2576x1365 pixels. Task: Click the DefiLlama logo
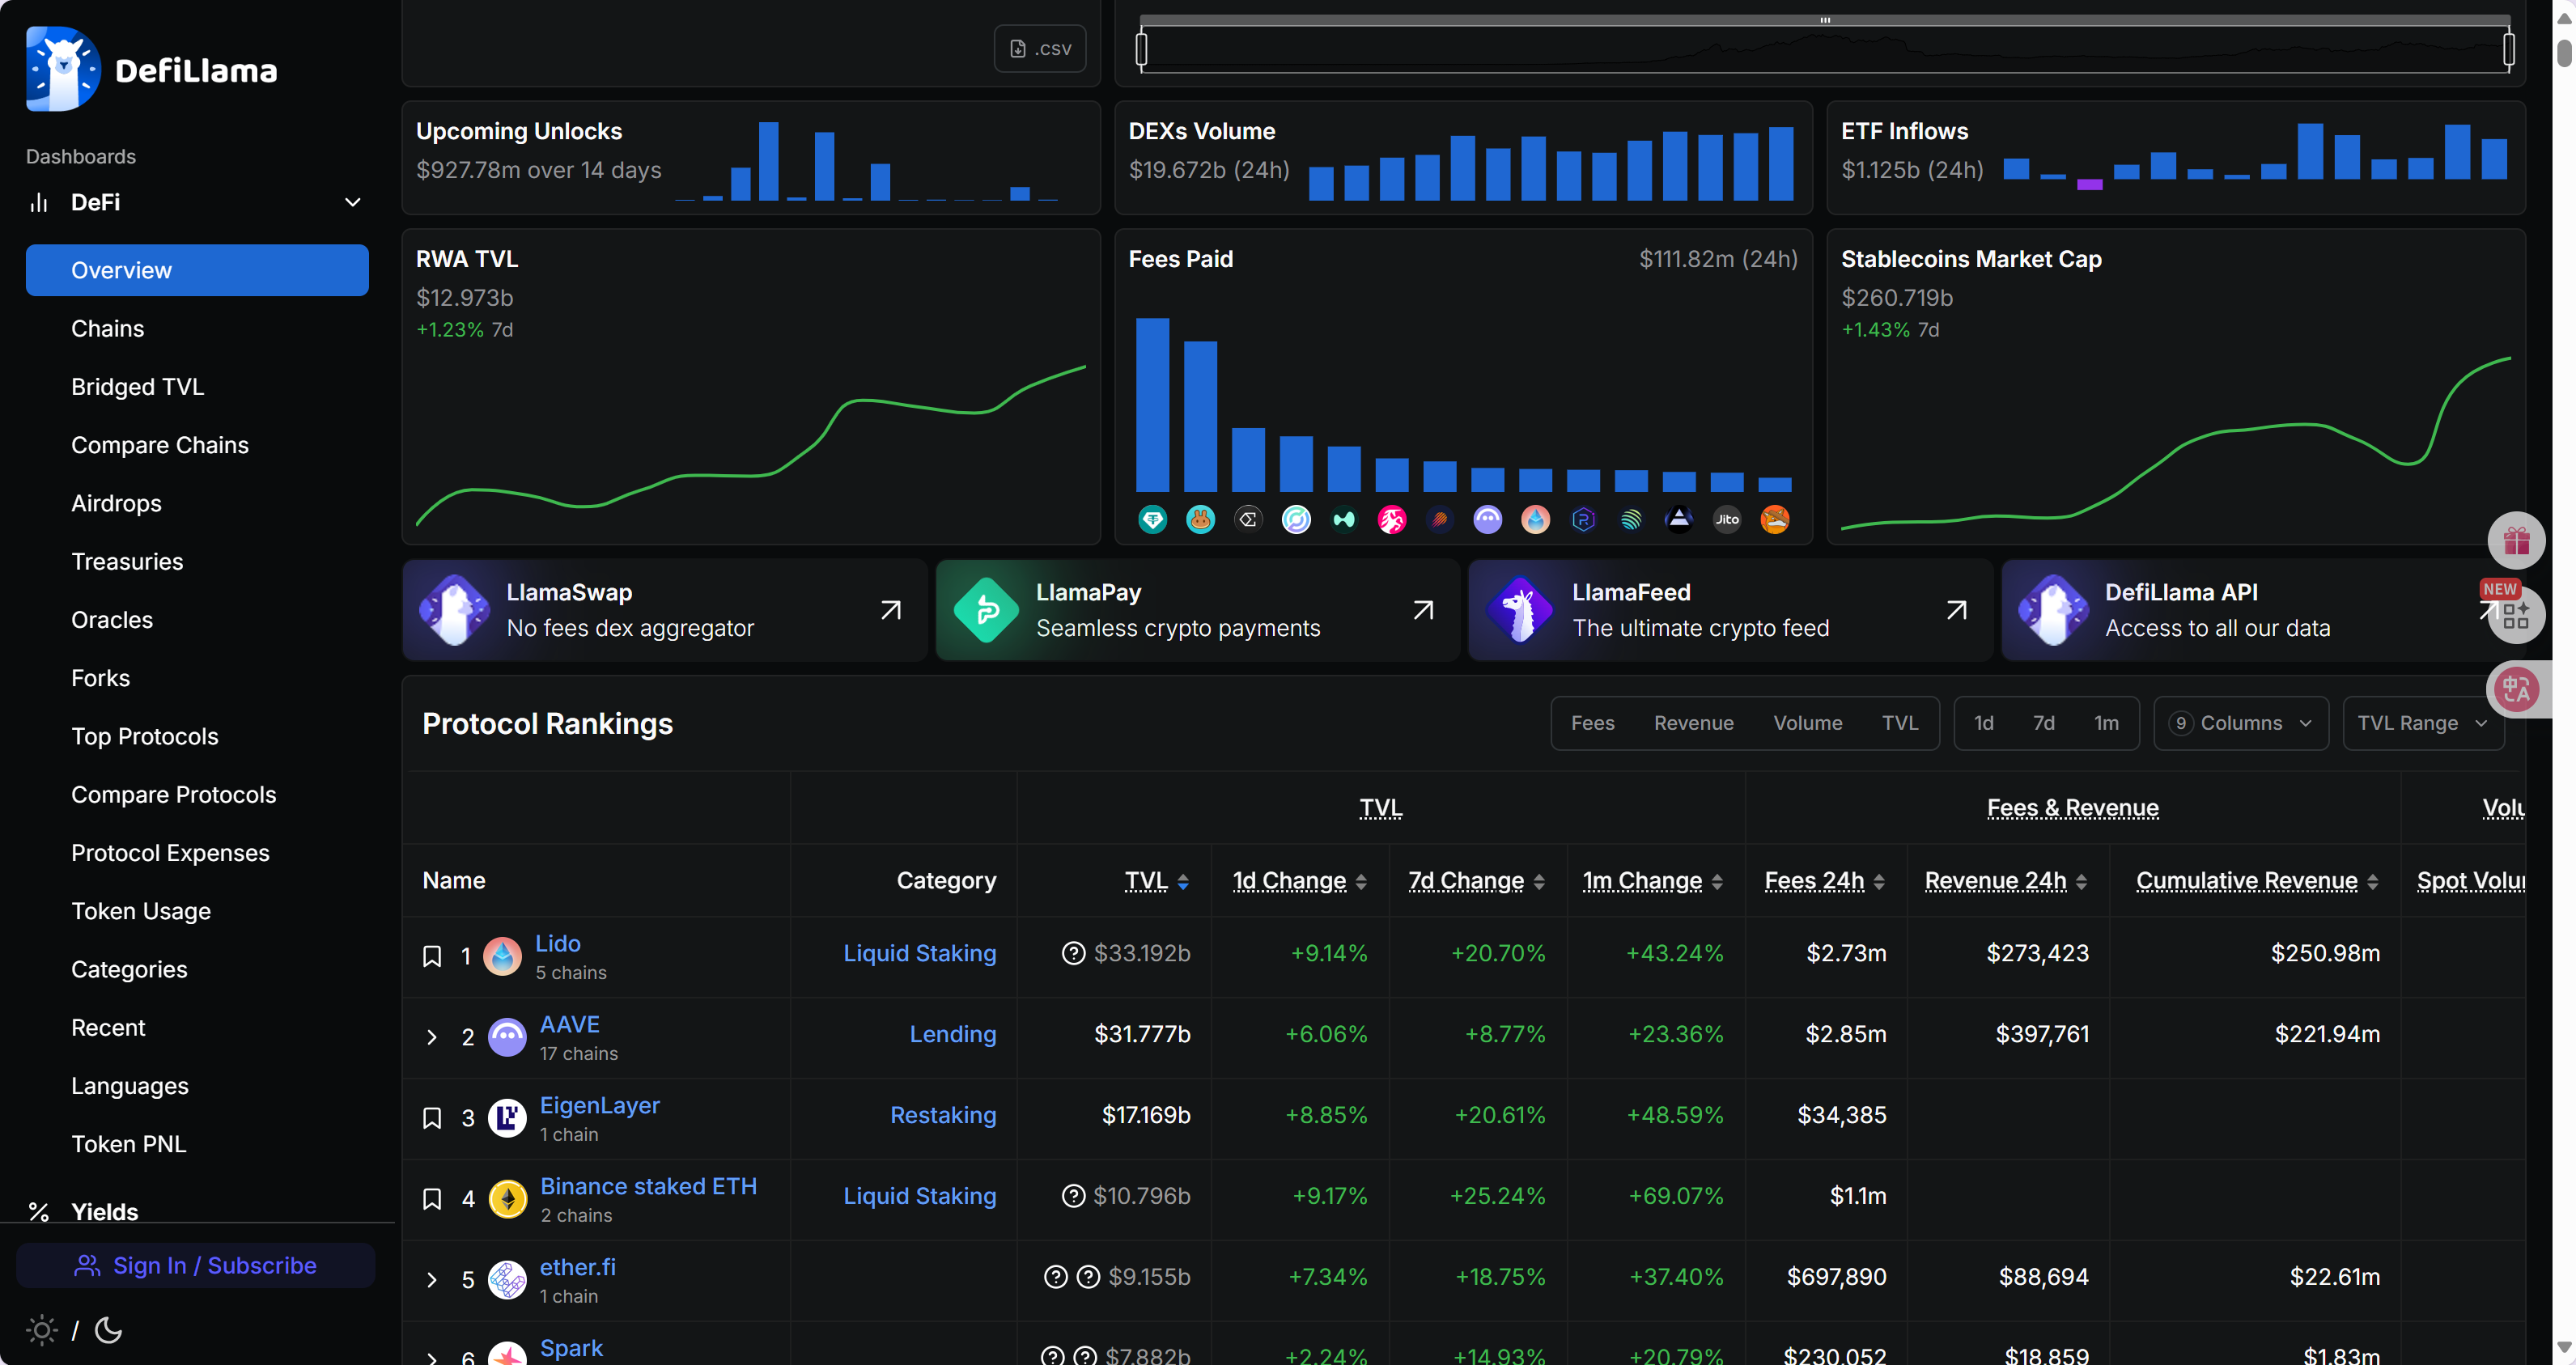[151, 68]
